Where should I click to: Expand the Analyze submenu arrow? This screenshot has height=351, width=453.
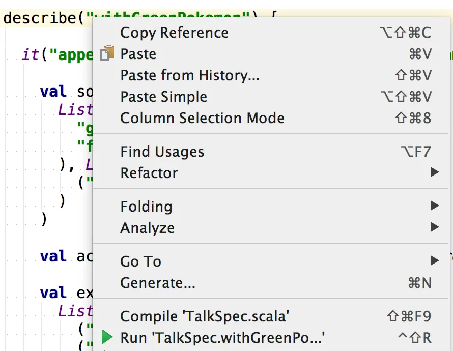coord(434,228)
